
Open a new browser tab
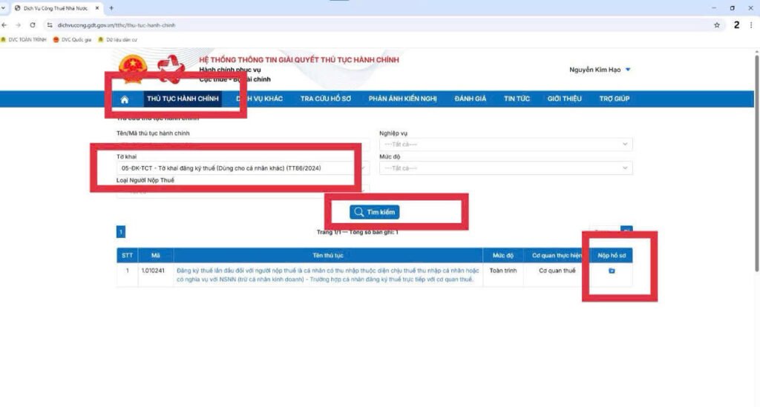(x=111, y=7)
